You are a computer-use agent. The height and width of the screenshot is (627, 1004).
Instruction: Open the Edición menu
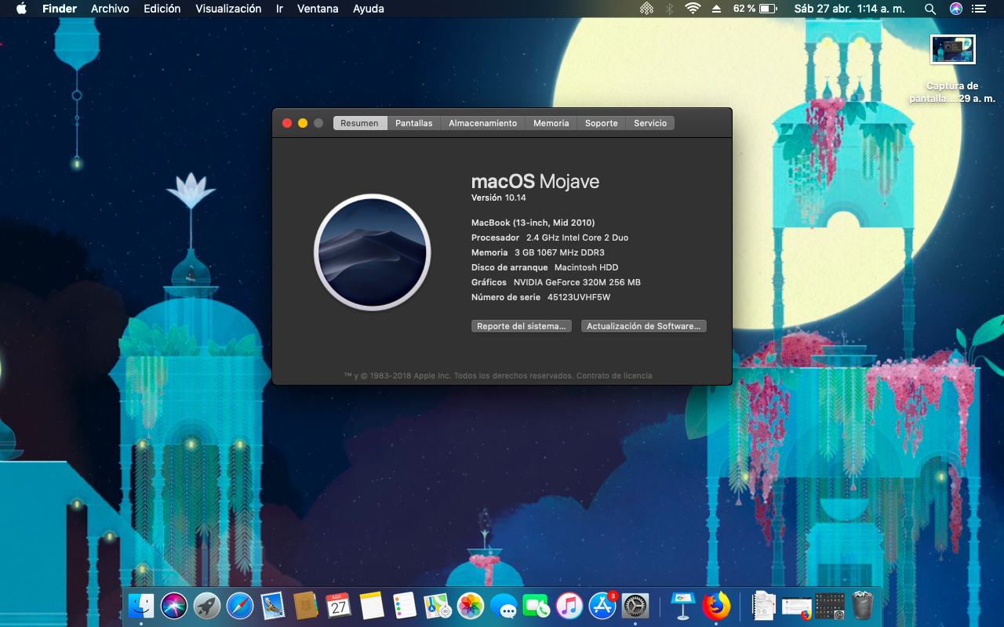[162, 9]
